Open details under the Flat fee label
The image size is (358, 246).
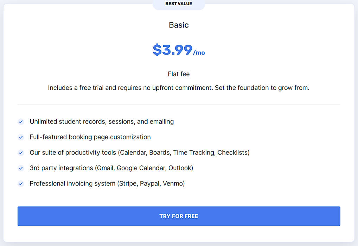tap(179, 74)
